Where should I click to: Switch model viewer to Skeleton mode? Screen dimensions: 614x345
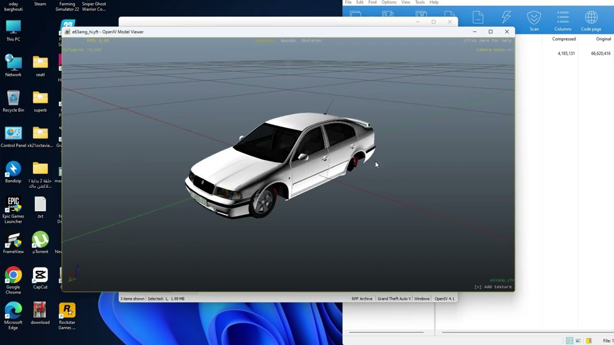pyautogui.click(x=311, y=41)
